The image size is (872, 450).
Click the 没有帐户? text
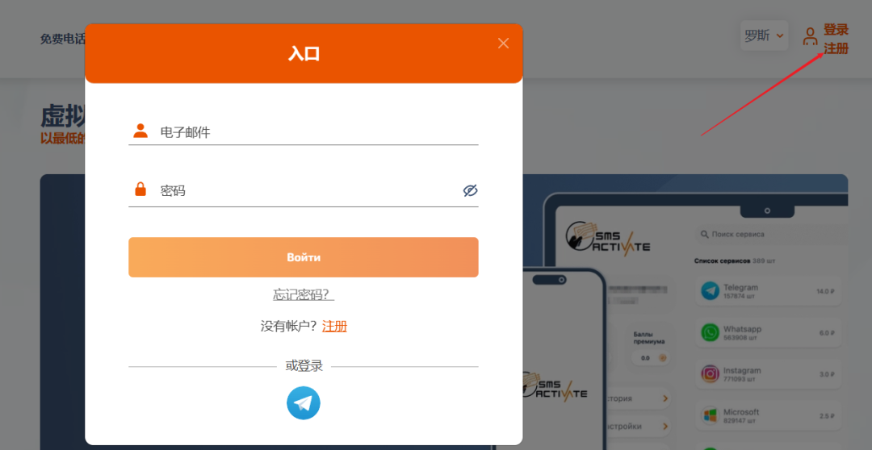coord(288,326)
